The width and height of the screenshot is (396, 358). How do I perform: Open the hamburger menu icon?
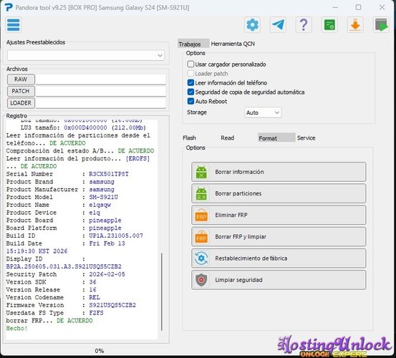(14, 25)
